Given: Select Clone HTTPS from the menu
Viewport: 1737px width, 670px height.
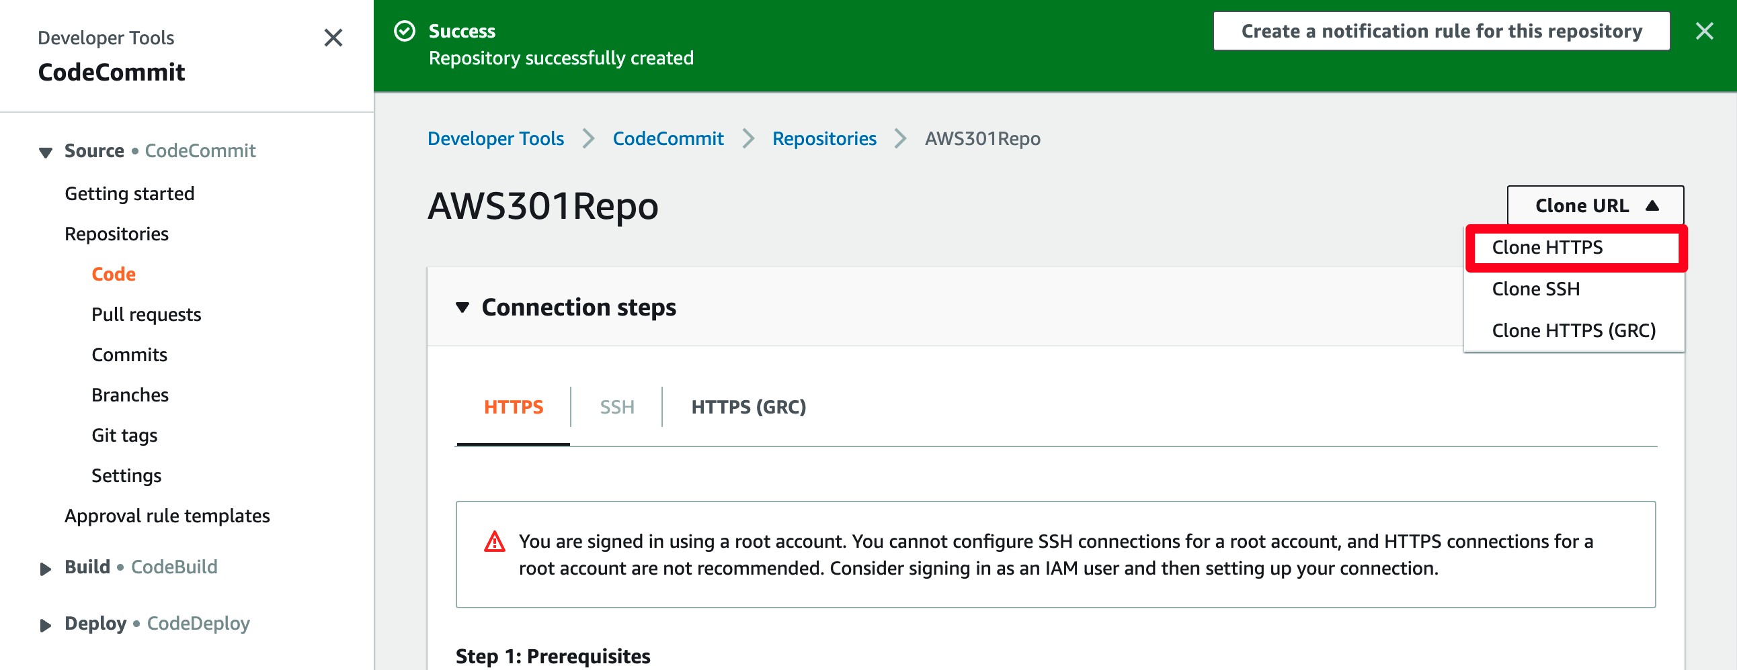Looking at the screenshot, I should pyautogui.click(x=1575, y=248).
